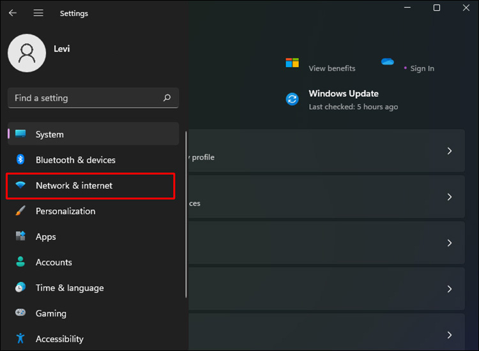The width and height of the screenshot is (479, 351).
Task: Toggle the hamburger navigation menu
Action: tap(38, 13)
